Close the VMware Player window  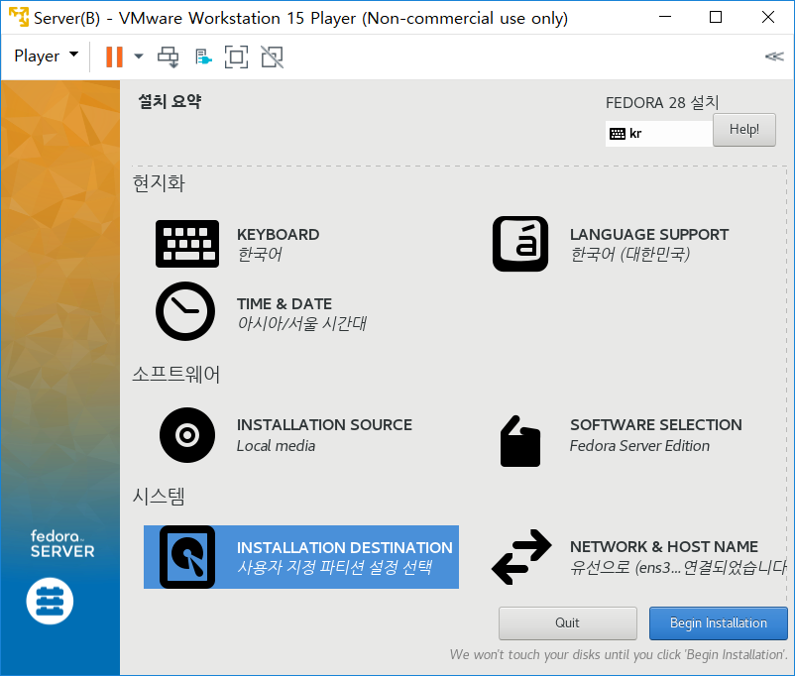pyautogui.click(x=768, y=17)
